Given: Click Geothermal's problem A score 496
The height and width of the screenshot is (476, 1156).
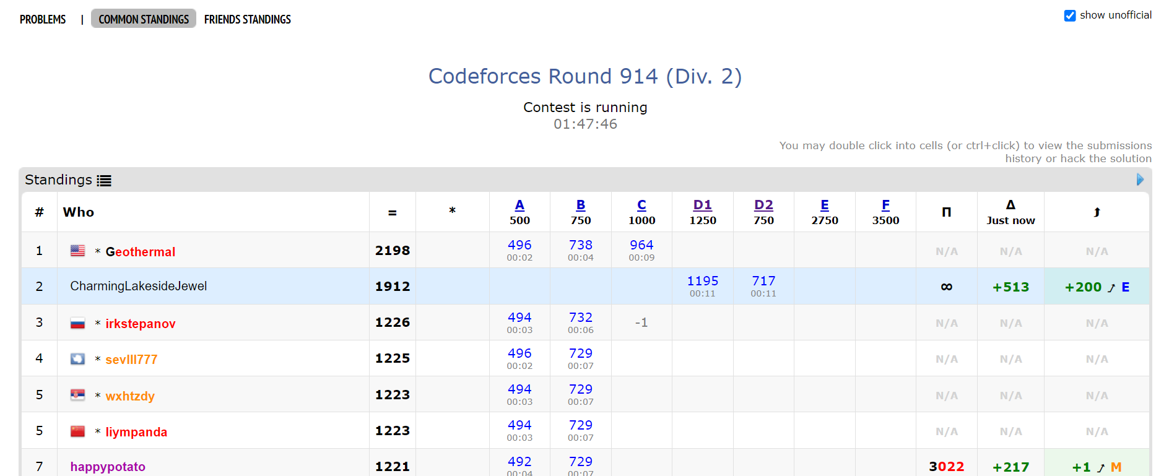Looking at the screenshot, I should (519, 245).
